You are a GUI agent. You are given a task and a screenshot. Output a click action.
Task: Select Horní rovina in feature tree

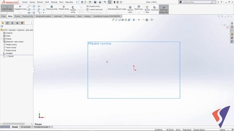click(x=11, y=48)
